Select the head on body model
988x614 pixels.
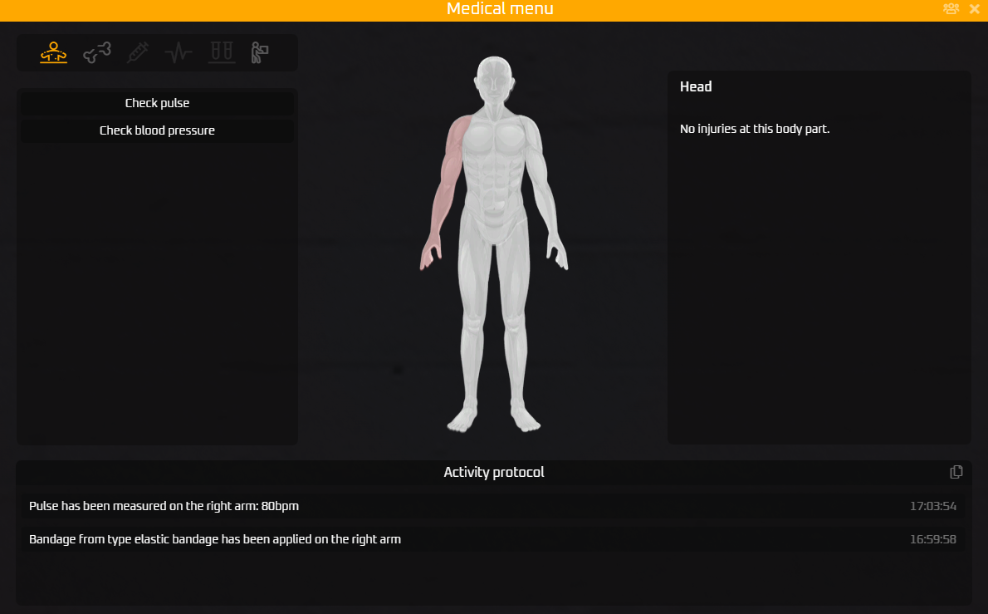pyautogui.click(x=495, y=79)
